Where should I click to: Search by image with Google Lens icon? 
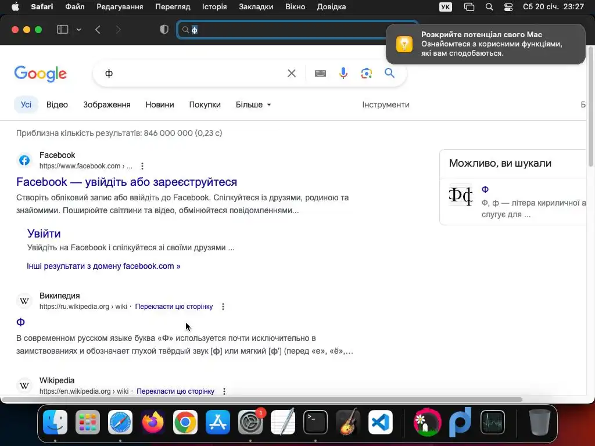[366, 73]
